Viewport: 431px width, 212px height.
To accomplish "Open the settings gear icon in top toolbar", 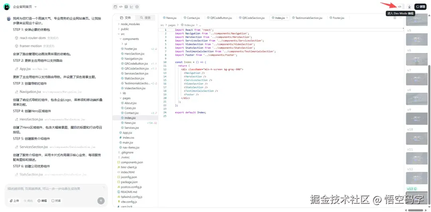I will [x=137, y=7].
